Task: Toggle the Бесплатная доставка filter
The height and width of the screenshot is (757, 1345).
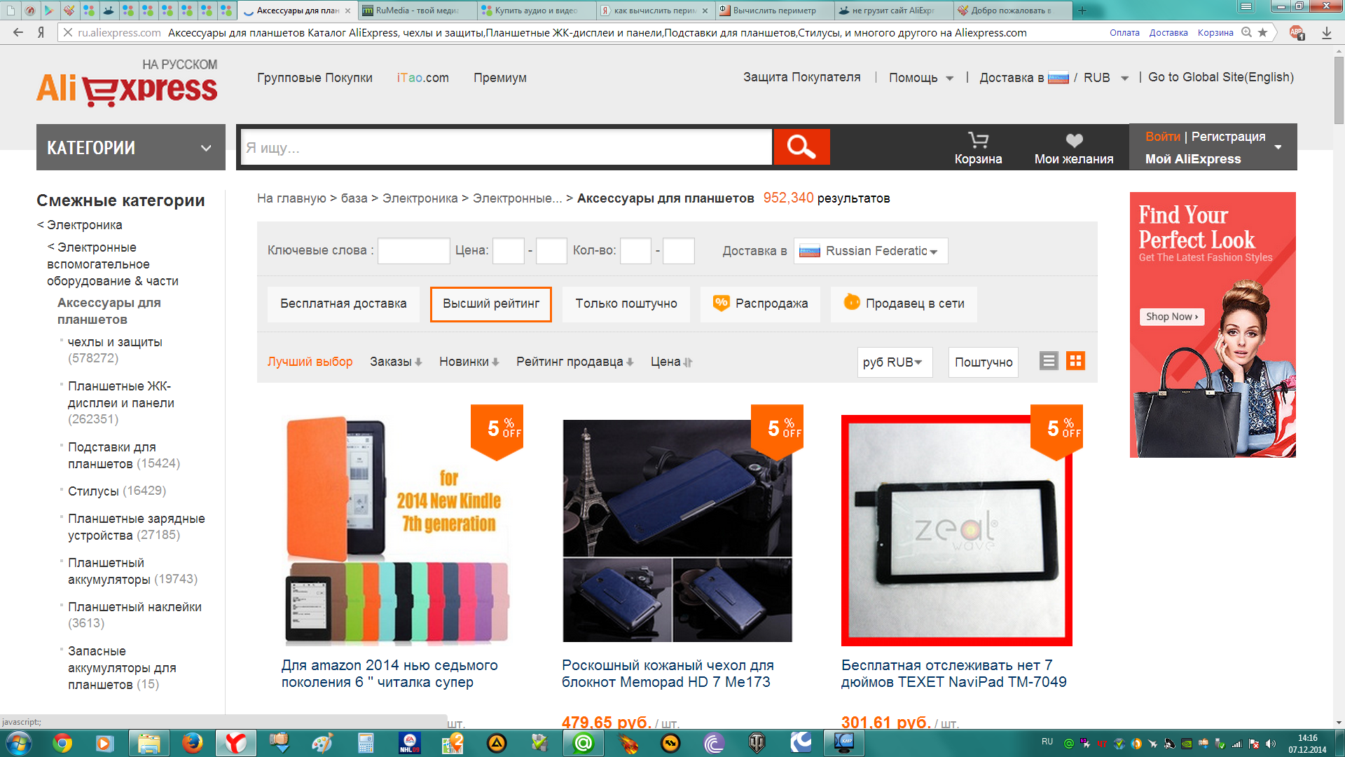Action: 343,304
